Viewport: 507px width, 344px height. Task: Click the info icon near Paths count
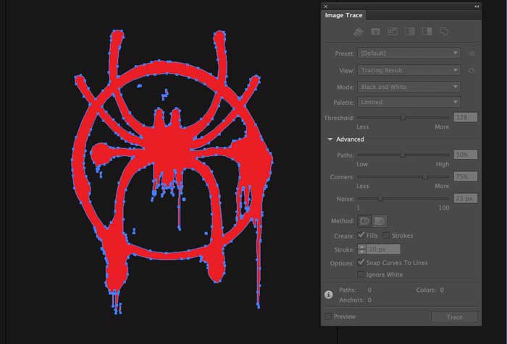tap(329, 294)
